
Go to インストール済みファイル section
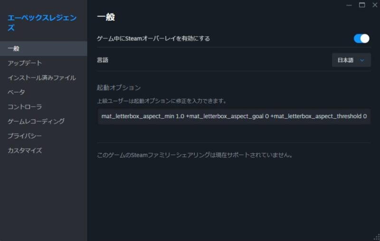click(x=41, y=78)
